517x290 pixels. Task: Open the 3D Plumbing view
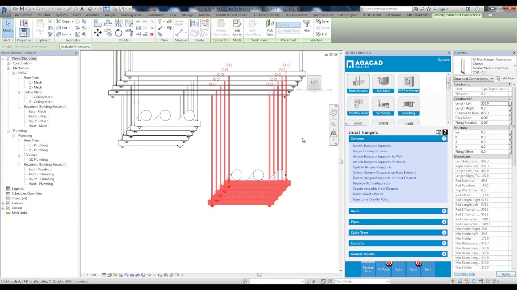coord(38,159)
